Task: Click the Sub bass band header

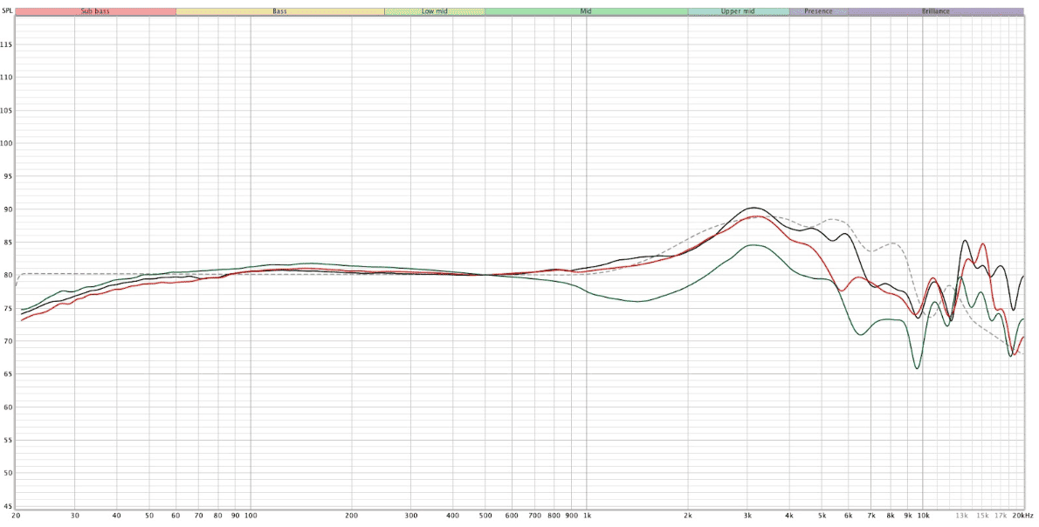Action: pyautogui.click(x=95, y=11)
